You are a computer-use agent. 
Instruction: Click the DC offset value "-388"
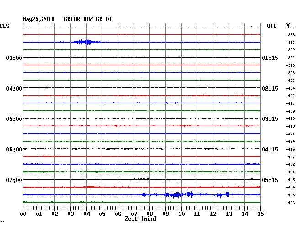pyautogui.click(x=290, y=35)
